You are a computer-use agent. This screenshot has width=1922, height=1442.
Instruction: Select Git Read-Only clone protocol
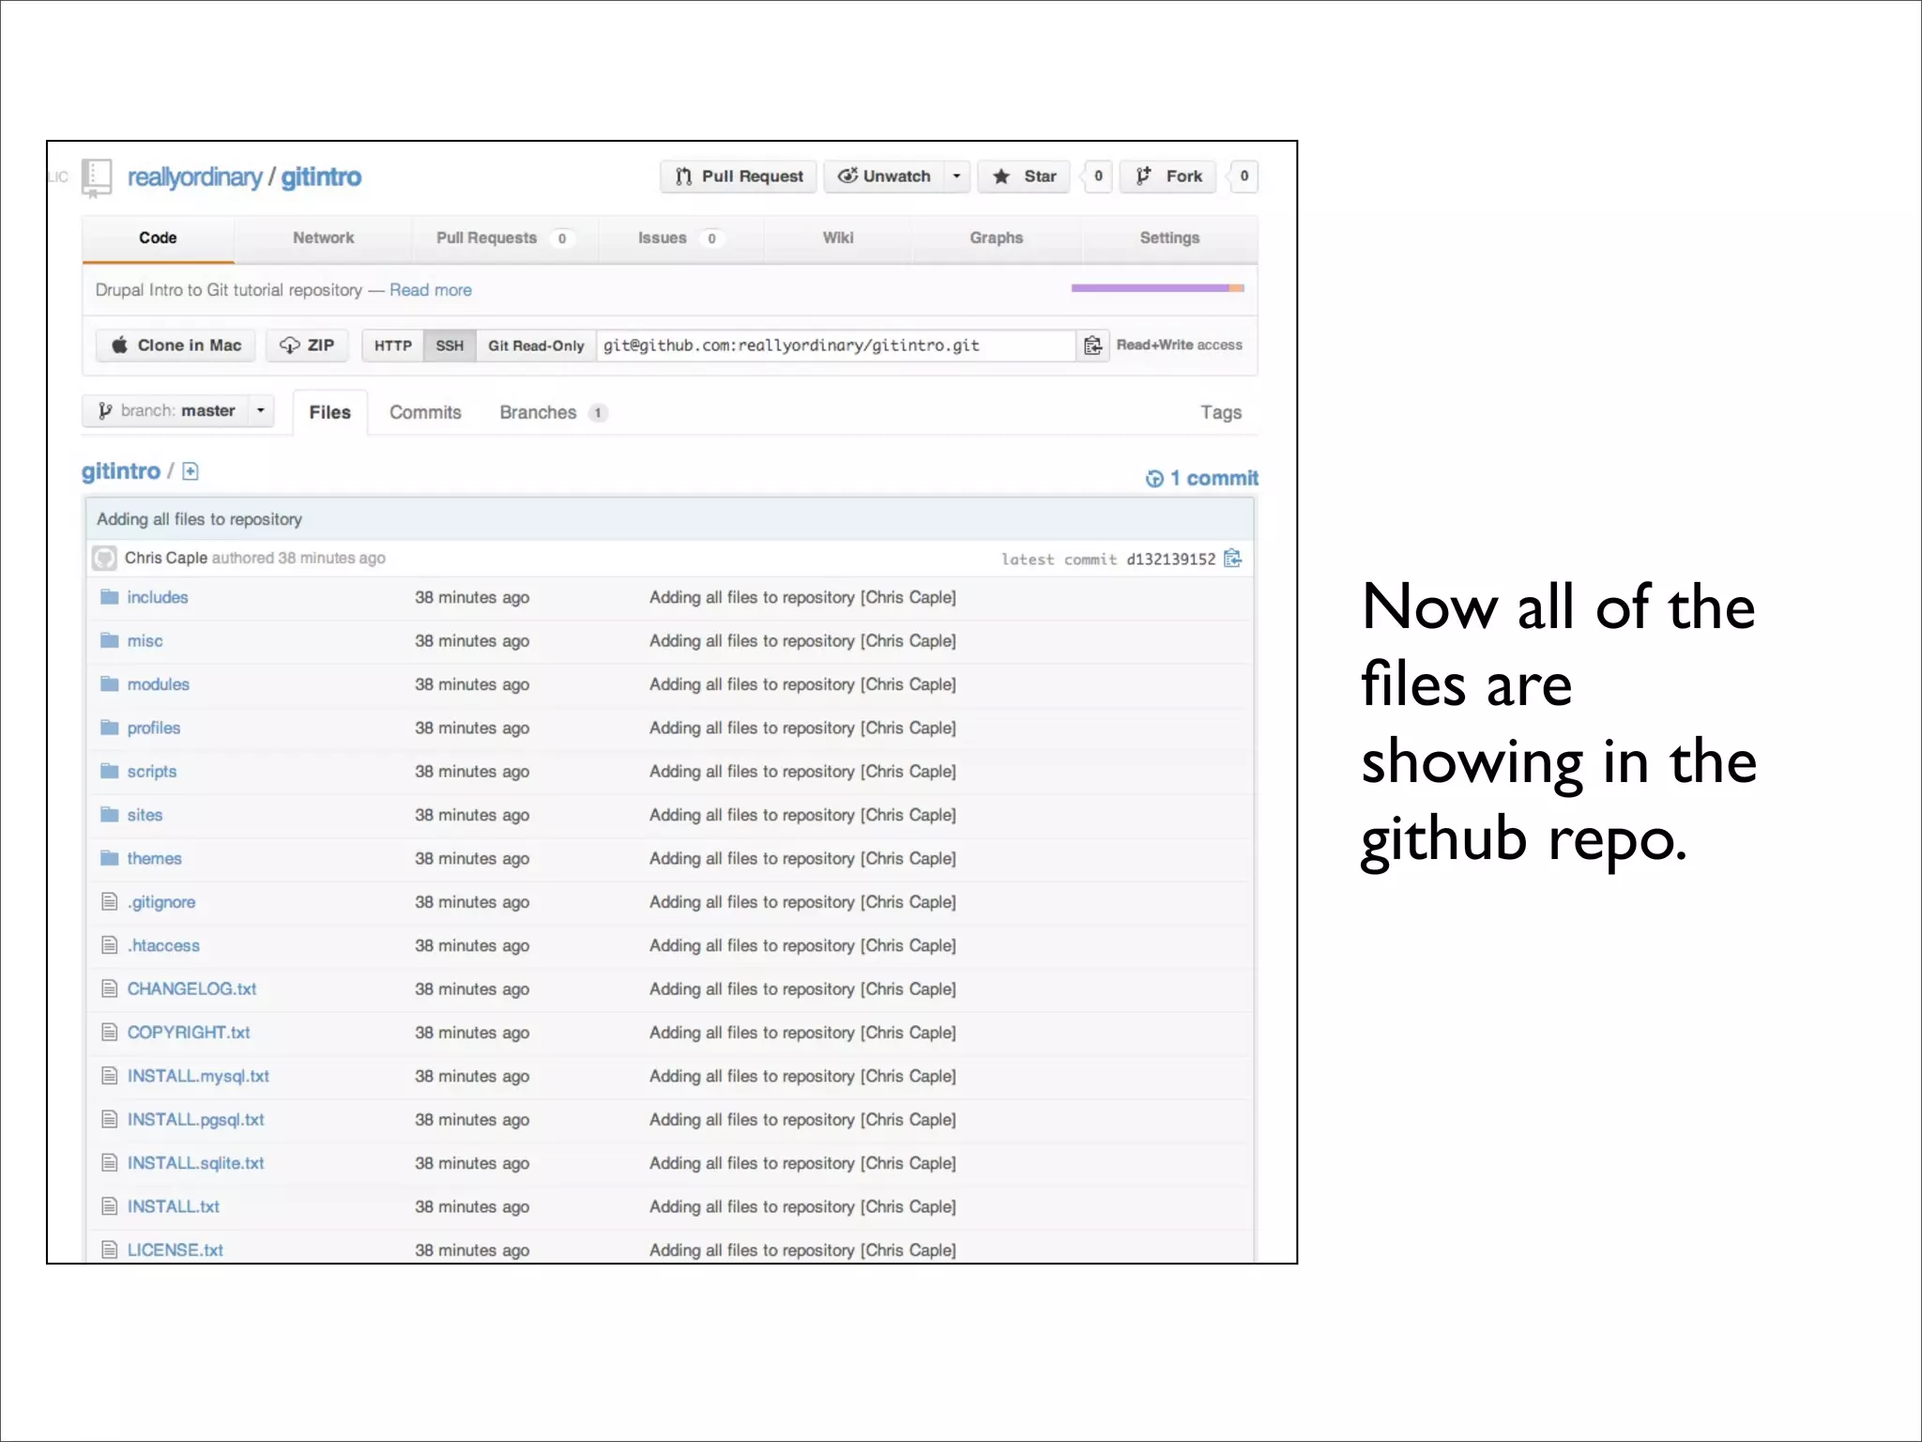(x=536, y=345)
